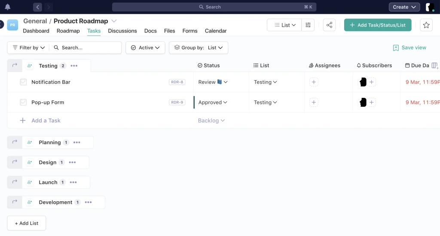Add an assignee to Notification Bar

[x=314, y=82]
